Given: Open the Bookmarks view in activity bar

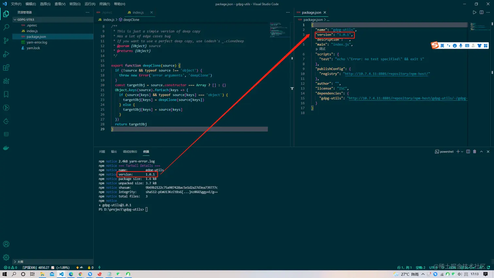Looking at the screenshot, I should [6, 94].
